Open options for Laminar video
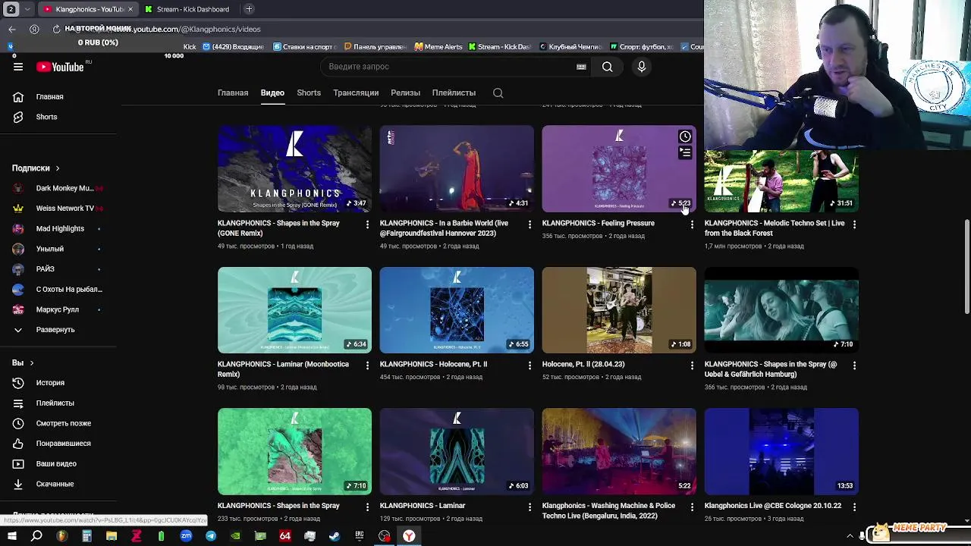This screenshot has width=971, height=546. 529,507
